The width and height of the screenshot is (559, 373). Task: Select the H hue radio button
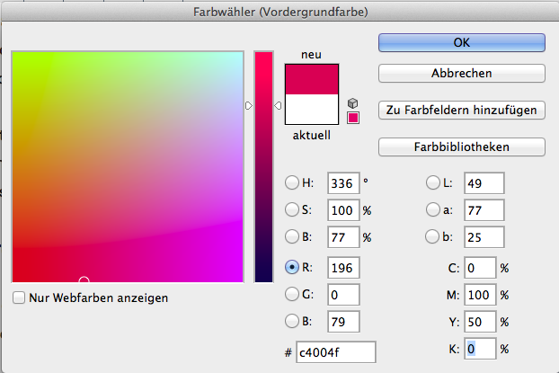pos(292,182)
